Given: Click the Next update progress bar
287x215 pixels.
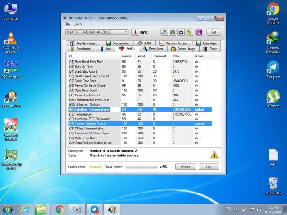Looking at the screenshot, I should point(141,167).
